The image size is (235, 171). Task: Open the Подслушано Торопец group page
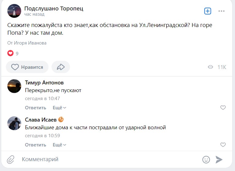click(x=54, y=8)
